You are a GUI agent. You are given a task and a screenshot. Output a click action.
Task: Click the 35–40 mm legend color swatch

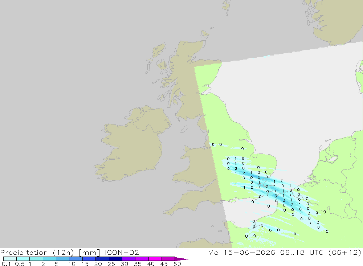pos(142,259)
